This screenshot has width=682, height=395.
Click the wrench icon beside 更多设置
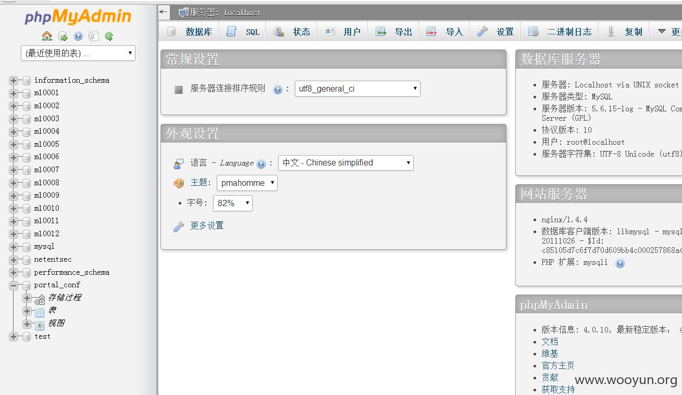[179, 226]
